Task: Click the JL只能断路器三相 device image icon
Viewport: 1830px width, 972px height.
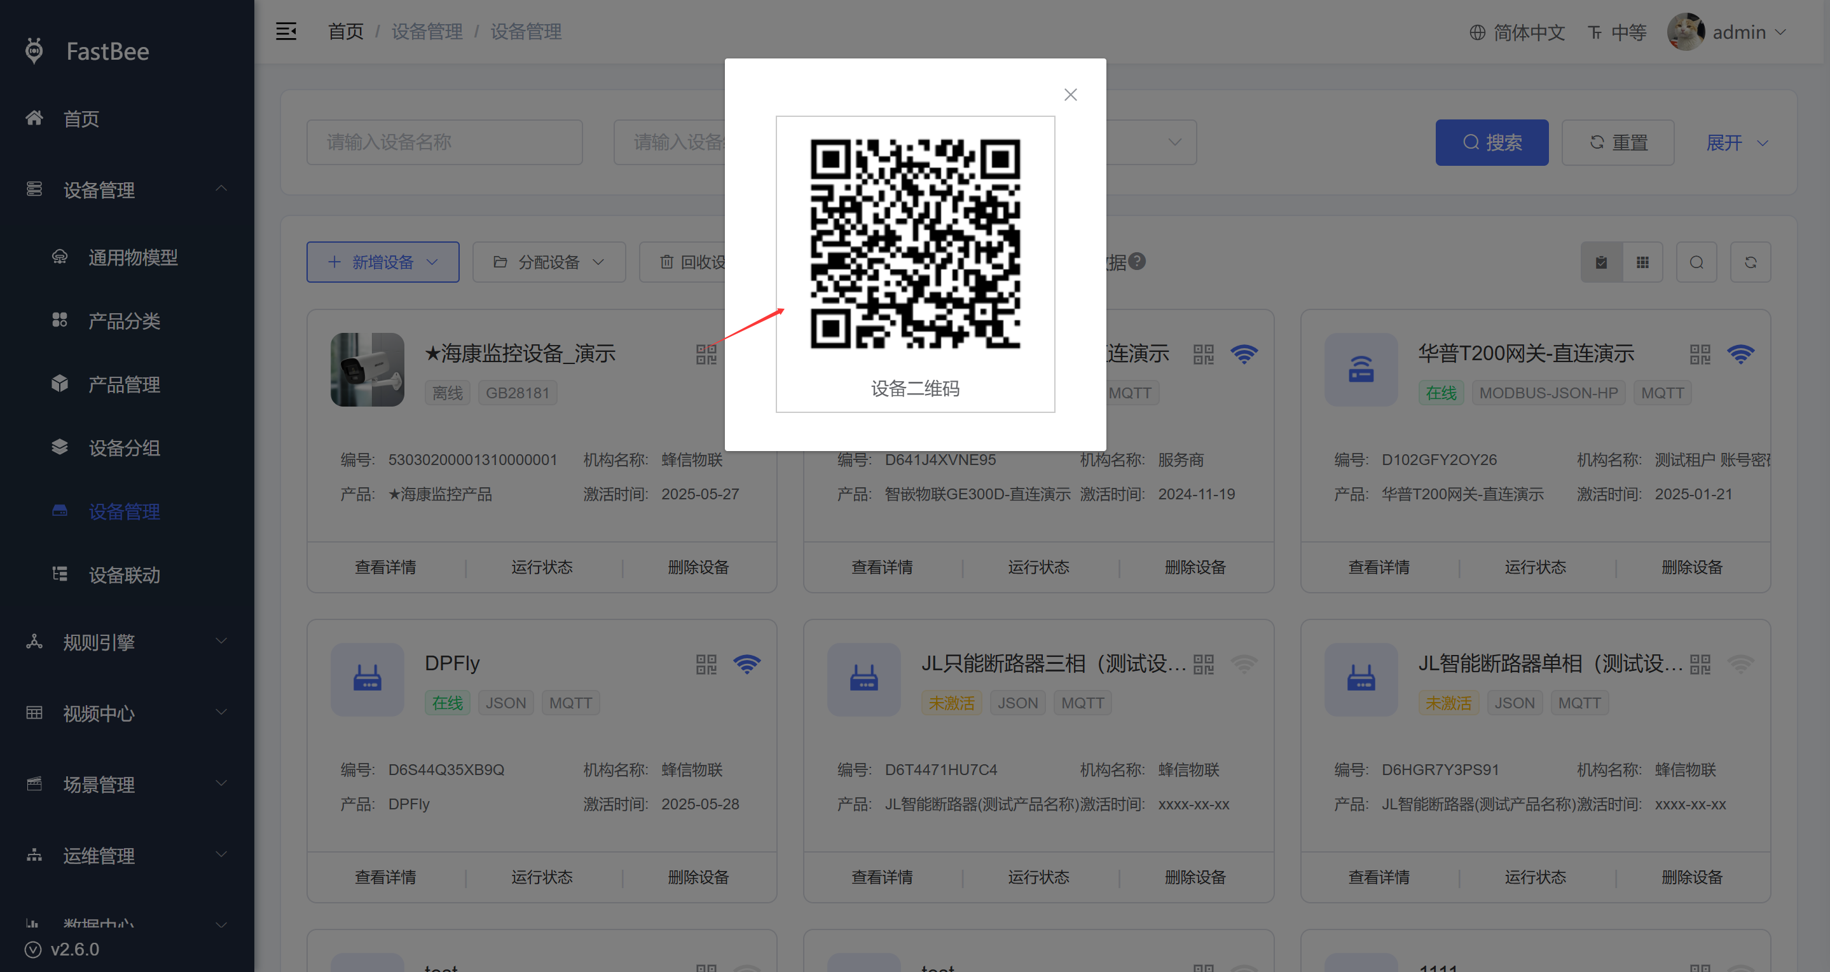Action: [864, 680]
